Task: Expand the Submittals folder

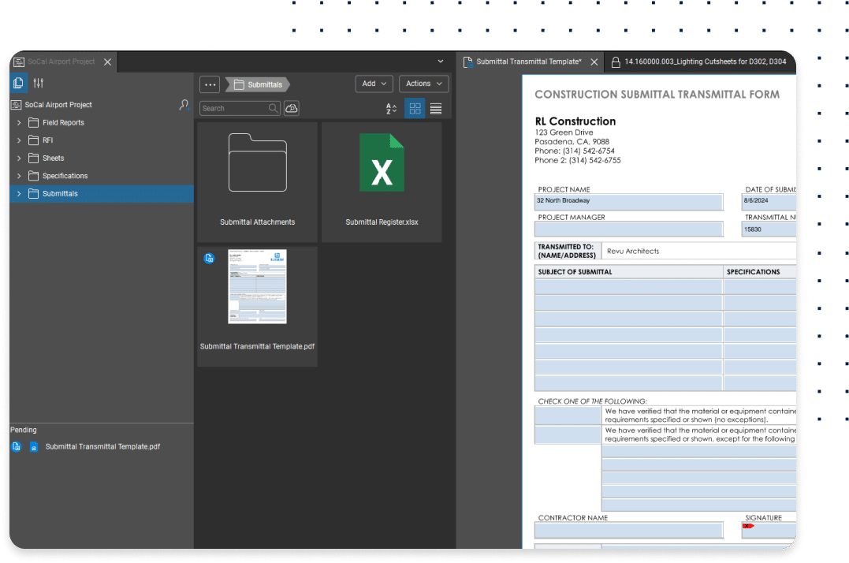Action: click(19, 194)
